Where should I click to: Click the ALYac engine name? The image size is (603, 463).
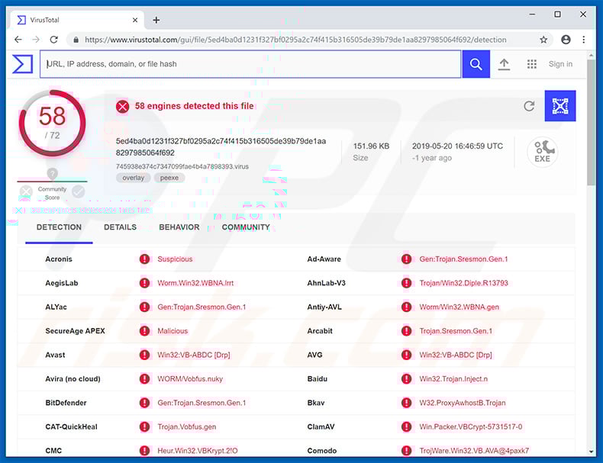[56, 307]
